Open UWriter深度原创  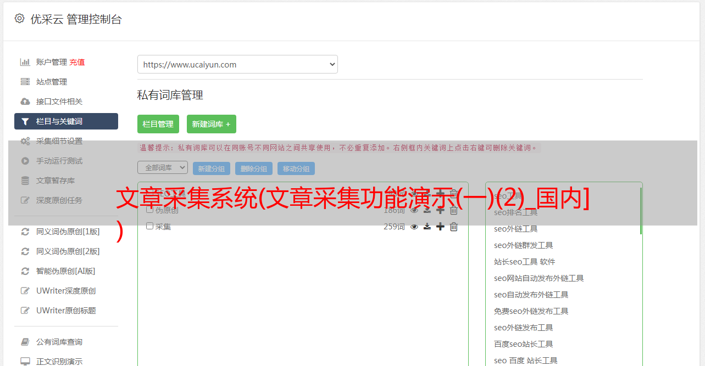(66, 291)
